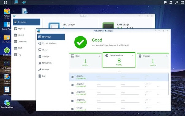Select Overview in Virtual DSM Manager

pyautogui.click(x=51, y=37)
